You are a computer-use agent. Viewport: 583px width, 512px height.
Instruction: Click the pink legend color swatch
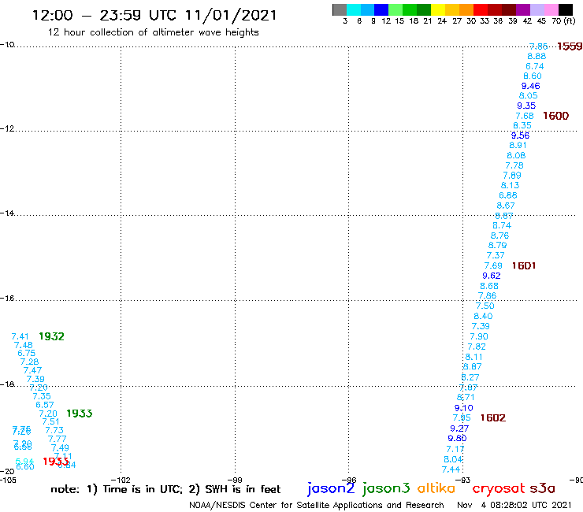pos(551,9)
